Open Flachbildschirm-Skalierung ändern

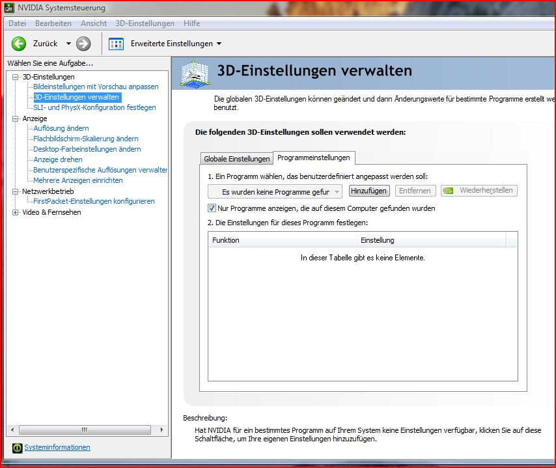coord(86,139)
